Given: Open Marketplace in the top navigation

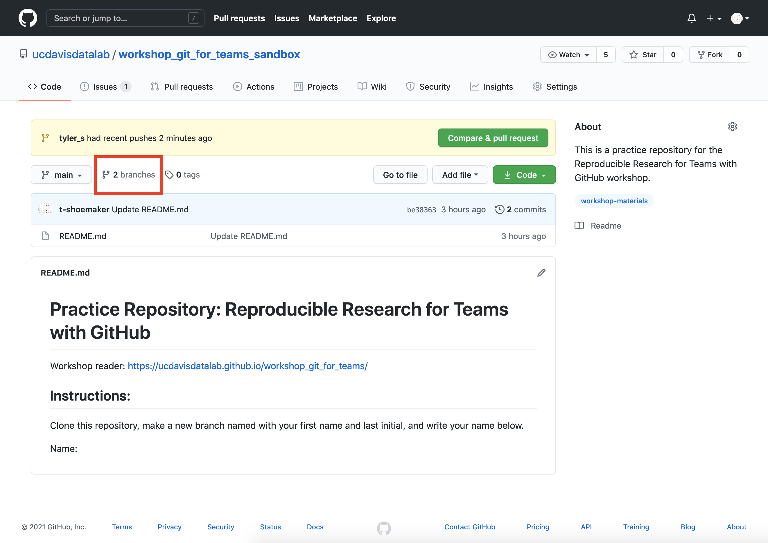Looking at the screenshot, I should click(333, 18).
